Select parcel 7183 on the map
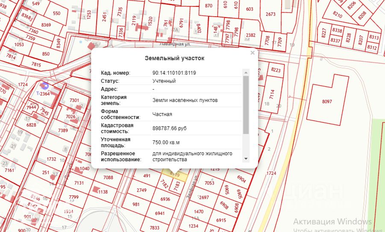The height and width of the screenshot is (232, 385). tap(177, 186)
